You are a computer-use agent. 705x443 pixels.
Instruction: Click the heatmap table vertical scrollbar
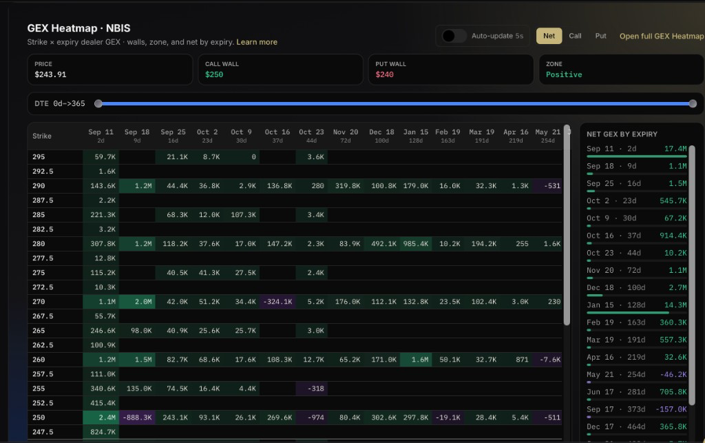coord(567,225)
